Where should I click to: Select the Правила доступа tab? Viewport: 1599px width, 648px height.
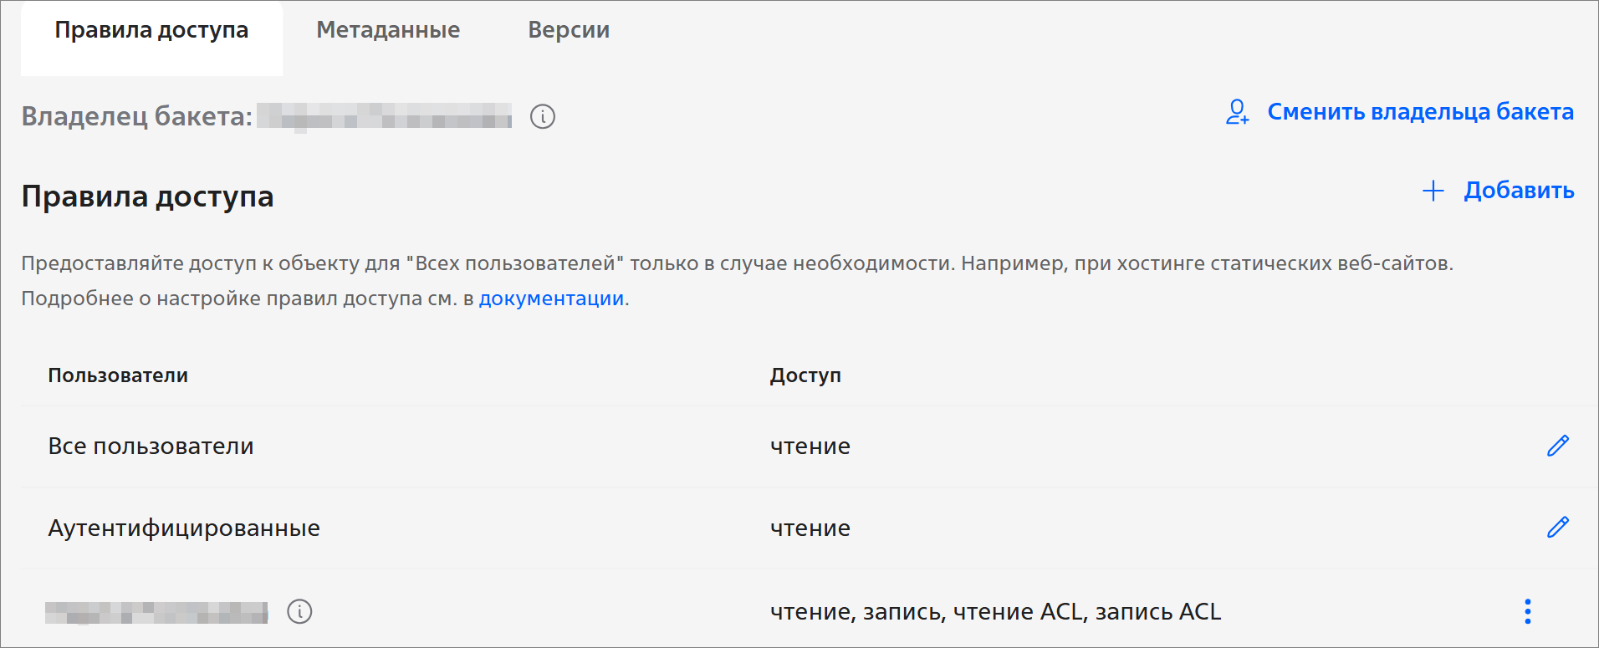pos(151,30)
